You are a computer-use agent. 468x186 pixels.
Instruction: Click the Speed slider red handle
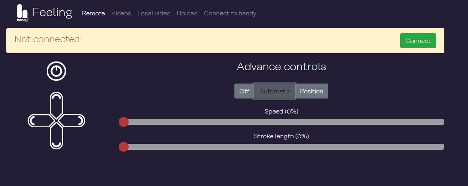[124, 122]
